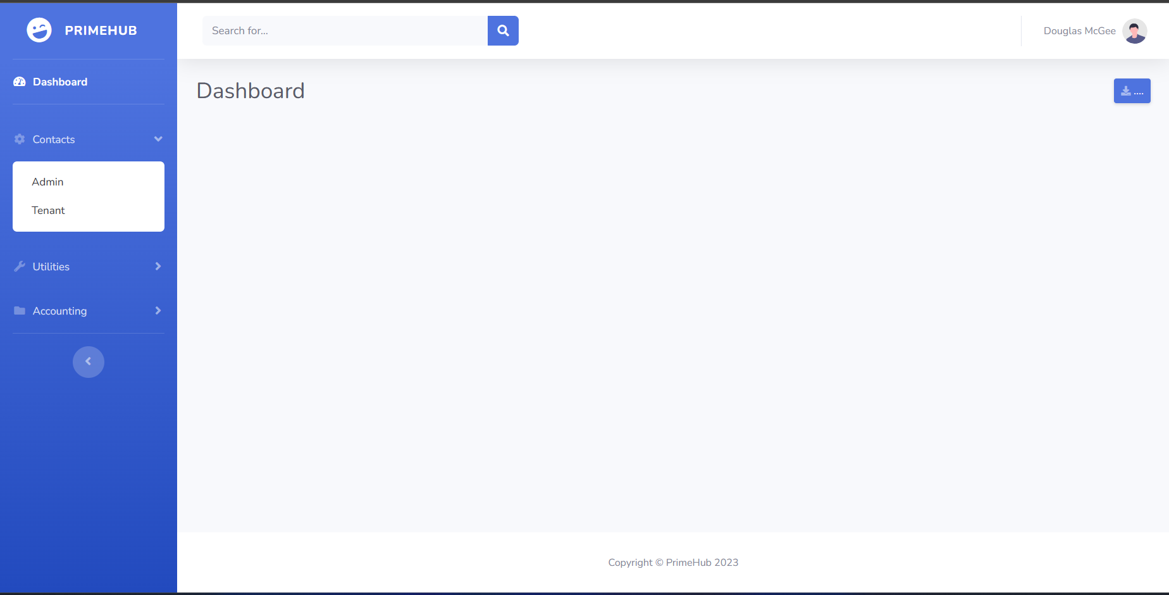Expand the Accounting menu arrow

158,311
